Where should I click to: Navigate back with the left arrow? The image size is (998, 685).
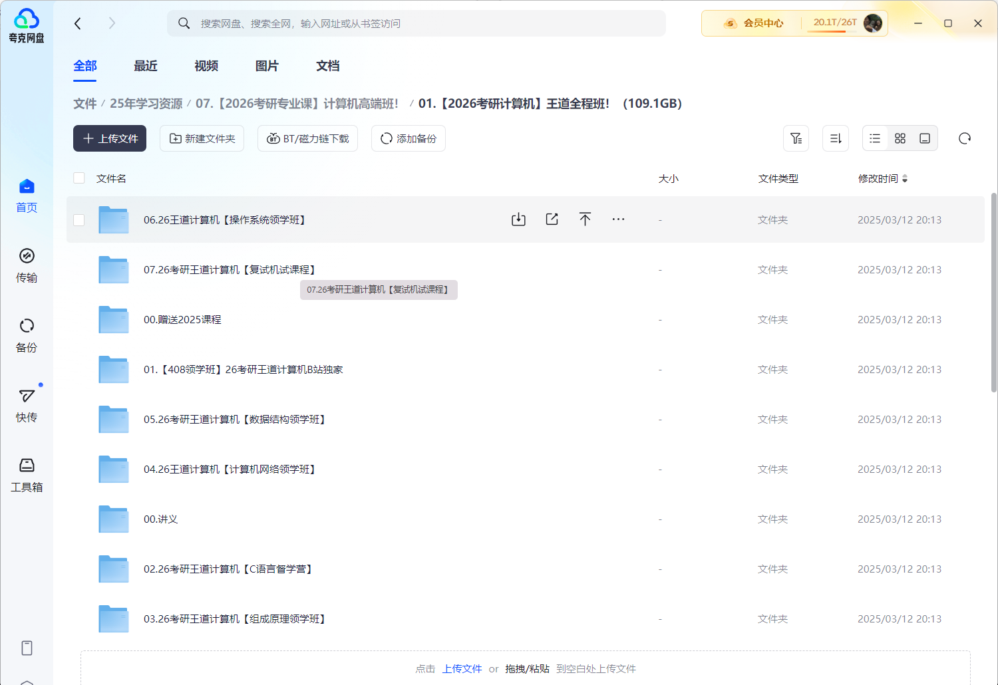(x=78, y=23)
